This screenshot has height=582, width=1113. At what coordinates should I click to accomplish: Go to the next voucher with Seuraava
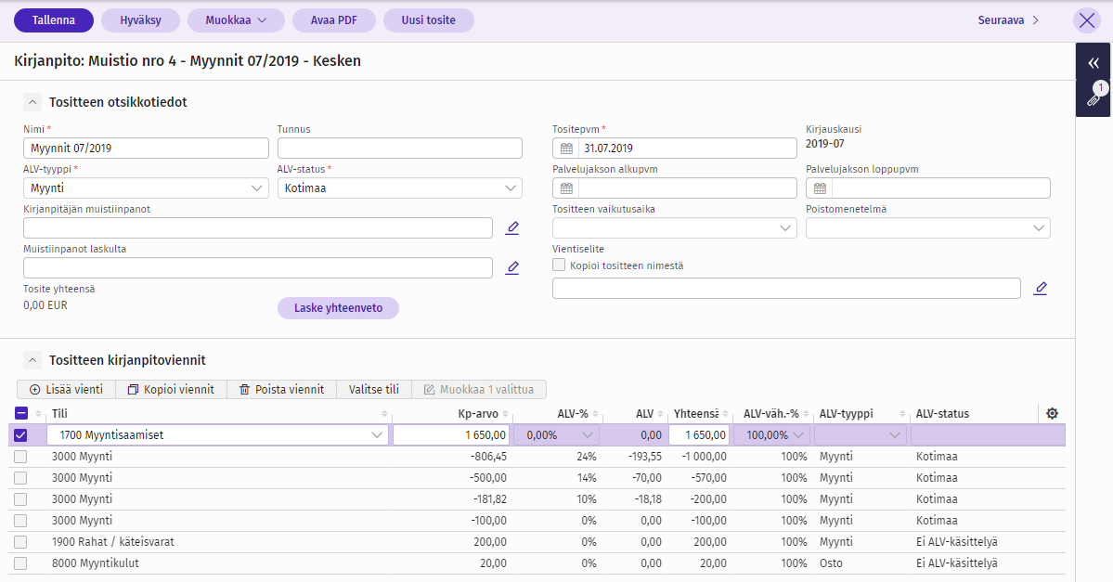click(1008, 20)
